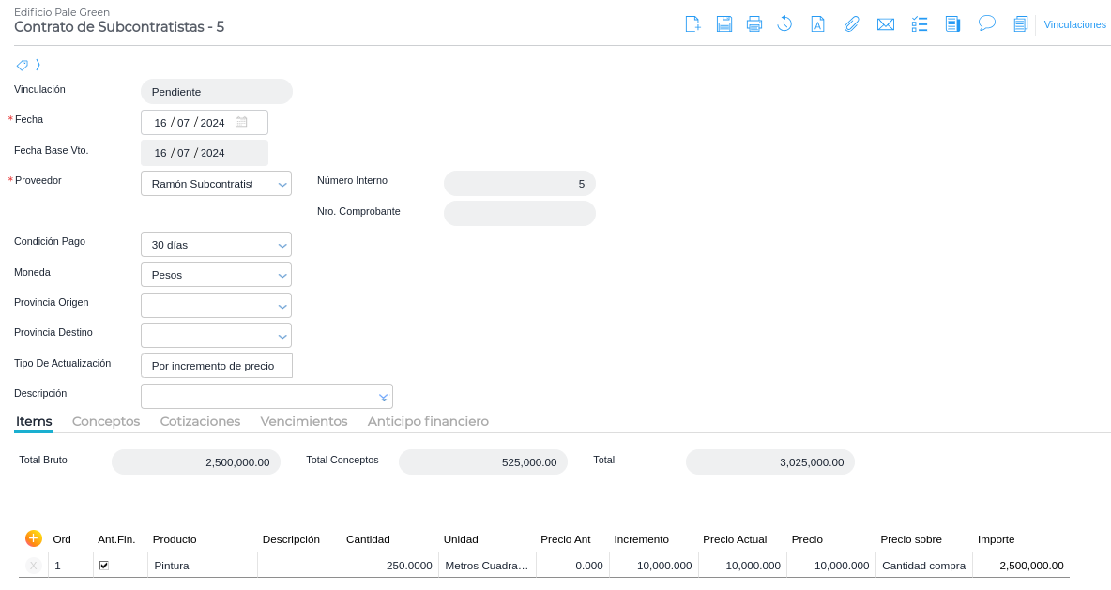Open the history clock icon
Viewport: 1111px width, 590px height.
tap(784, 24)
